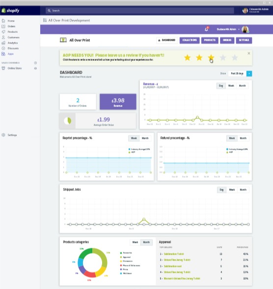Click the Discounts icon in sidebar
Viewport: 273px width, 289px height.
click(x=3, y=48)
